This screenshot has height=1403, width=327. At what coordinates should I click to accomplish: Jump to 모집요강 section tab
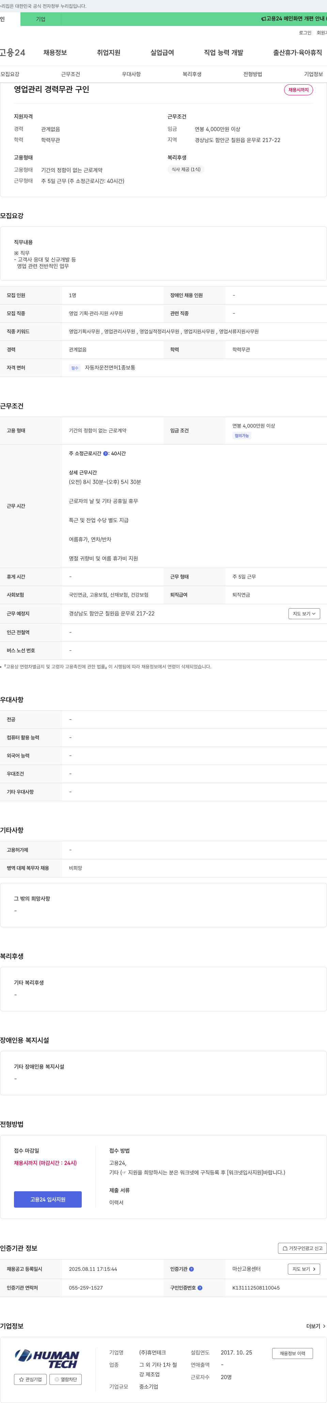pyautogui.click(x=10, y=74)
